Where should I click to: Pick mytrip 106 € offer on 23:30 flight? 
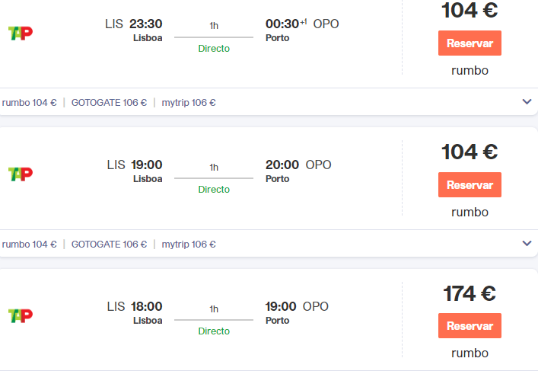click(x=189, y=103)
